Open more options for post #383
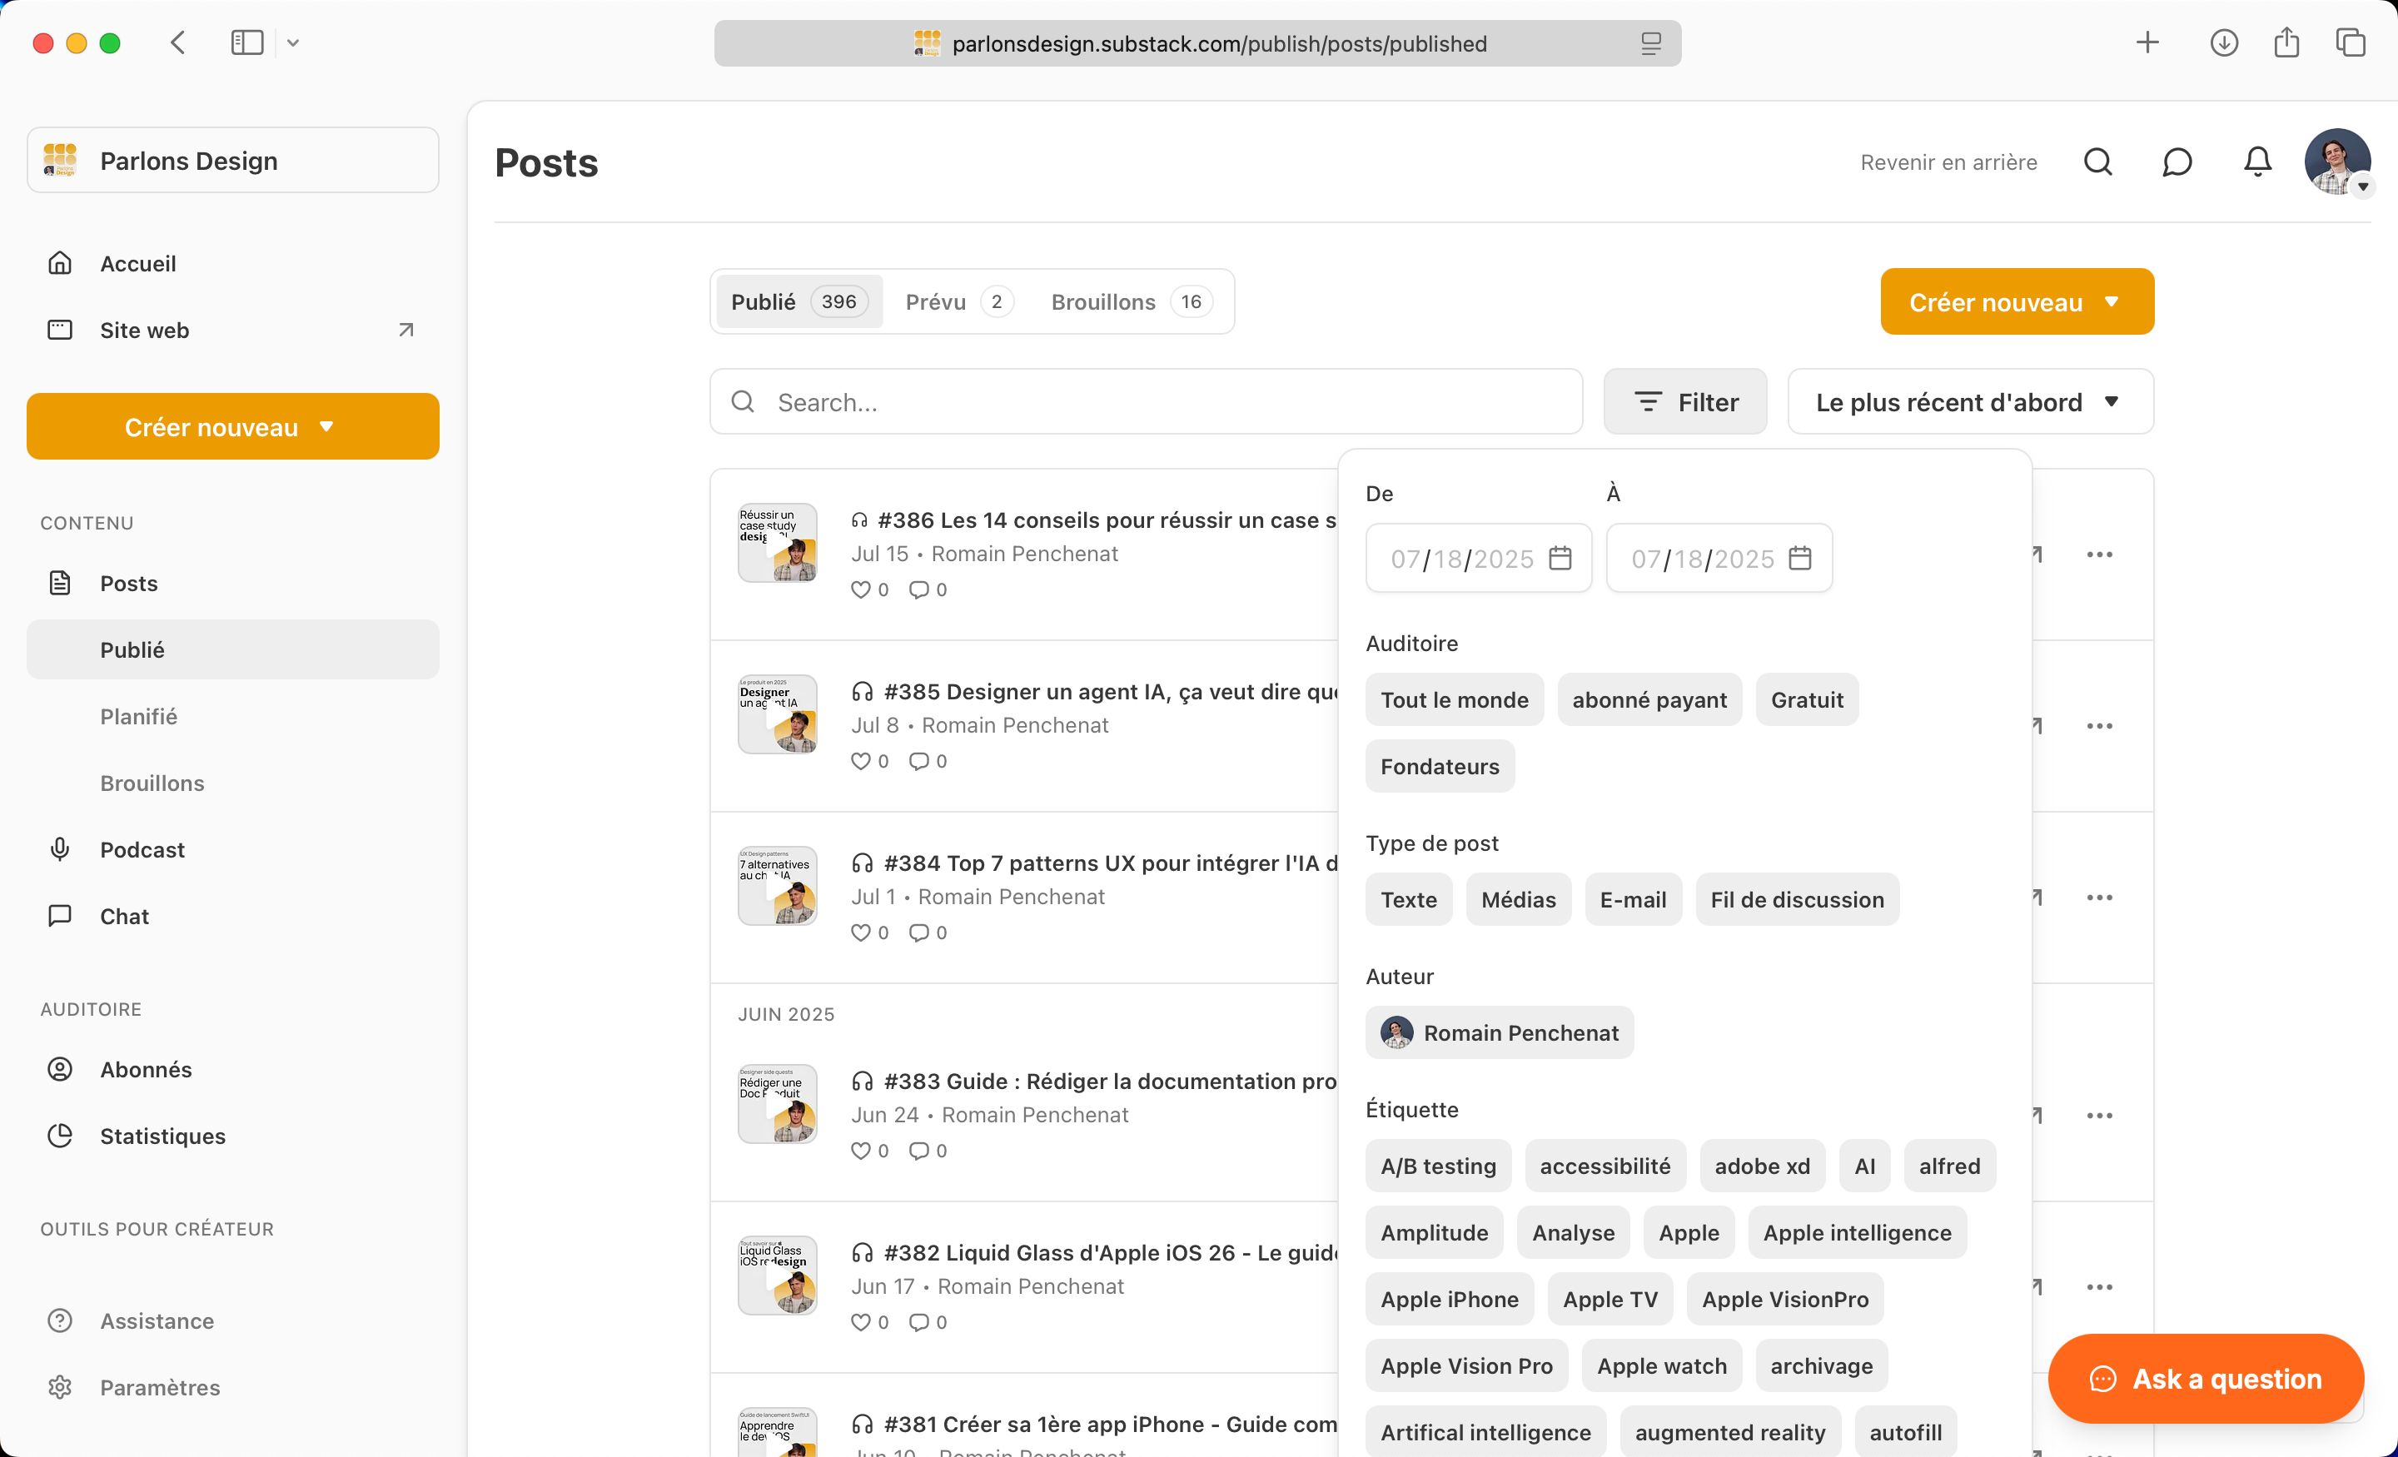This screenshot has height=1457, width=2398. (2099, 1116)
